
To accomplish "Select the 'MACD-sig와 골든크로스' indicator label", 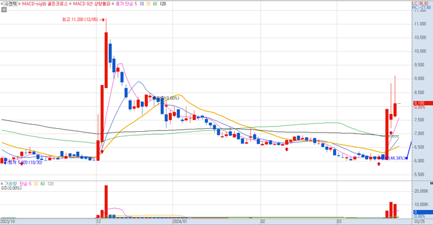I will 45,4.
